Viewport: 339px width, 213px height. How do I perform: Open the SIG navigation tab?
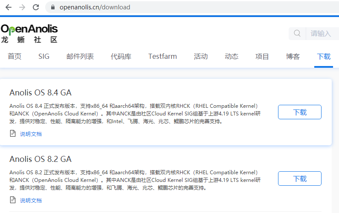click(x=44, y=56)
